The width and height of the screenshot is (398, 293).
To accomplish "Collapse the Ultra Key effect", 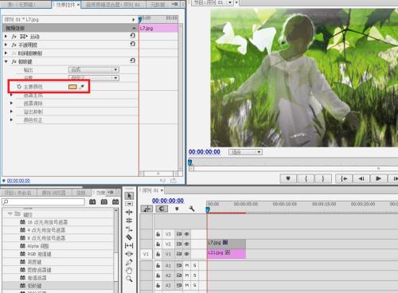I will point(6,61).
